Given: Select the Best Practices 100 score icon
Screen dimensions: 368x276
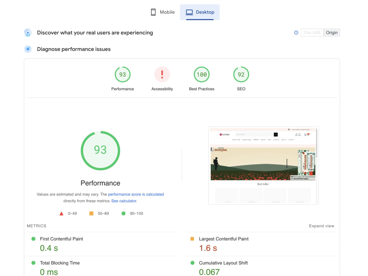Looking at the screenshot, I should 202,74.
